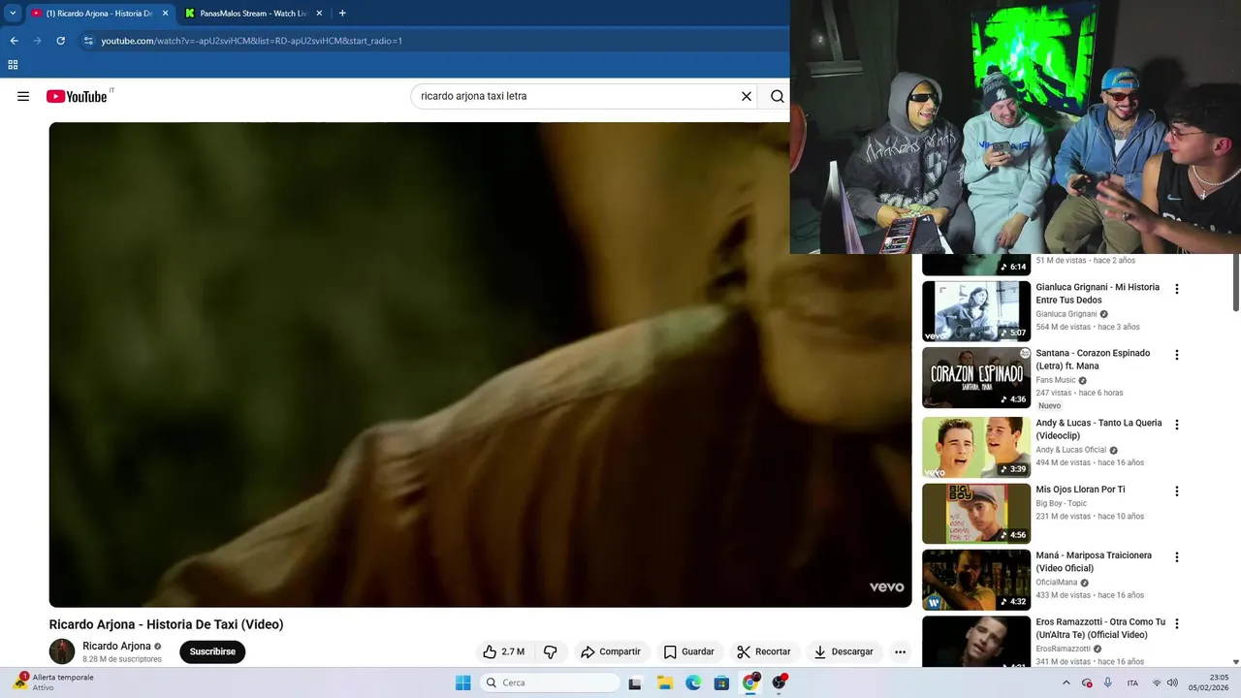Open browser apps grid in bookmarks bar

click(x=13, y=65)
